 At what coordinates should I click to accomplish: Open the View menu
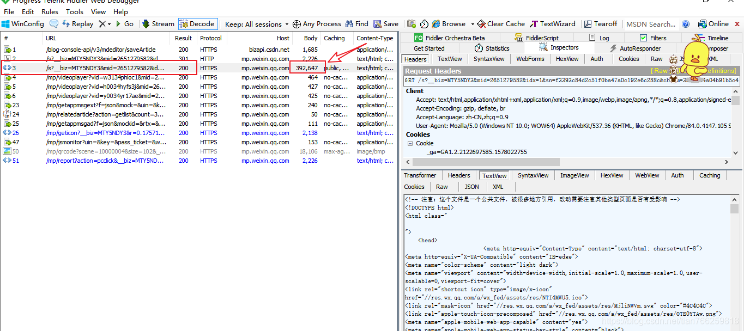click(x=99, y=11)
